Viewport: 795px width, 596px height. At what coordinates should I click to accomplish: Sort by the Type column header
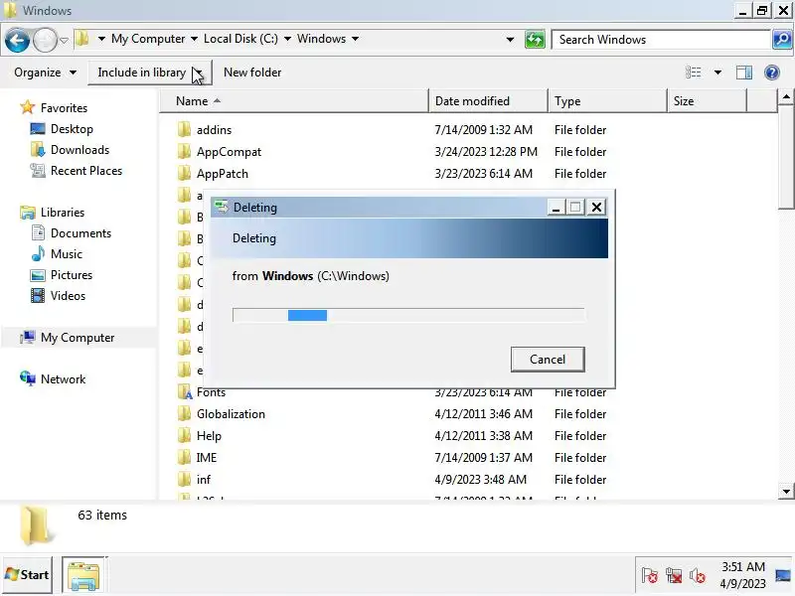(608, 101)
